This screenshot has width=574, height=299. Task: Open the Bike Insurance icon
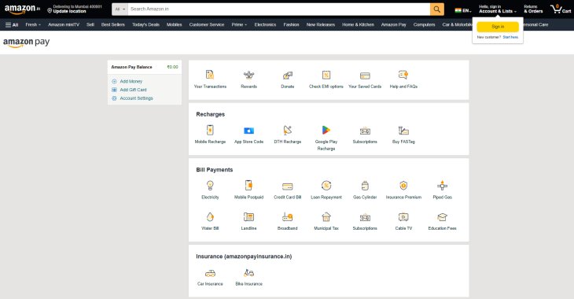tap(249, 272)
